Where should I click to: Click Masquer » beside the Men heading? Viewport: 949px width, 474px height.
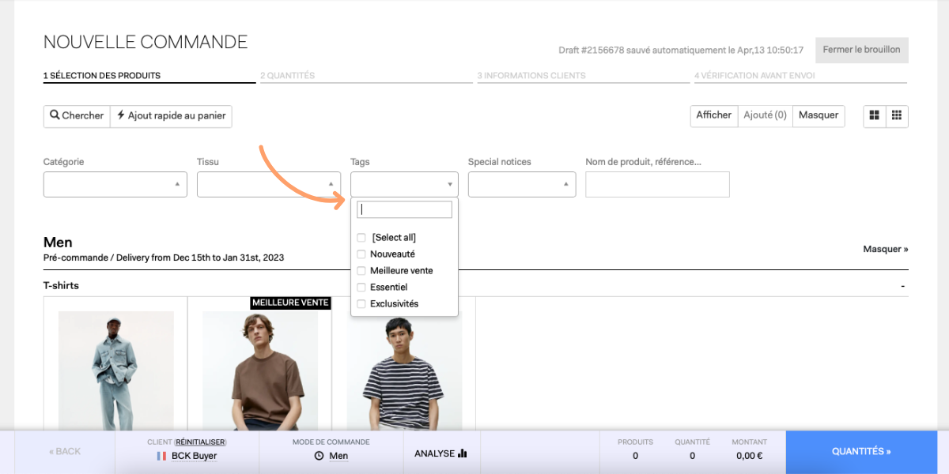point(885,249)
